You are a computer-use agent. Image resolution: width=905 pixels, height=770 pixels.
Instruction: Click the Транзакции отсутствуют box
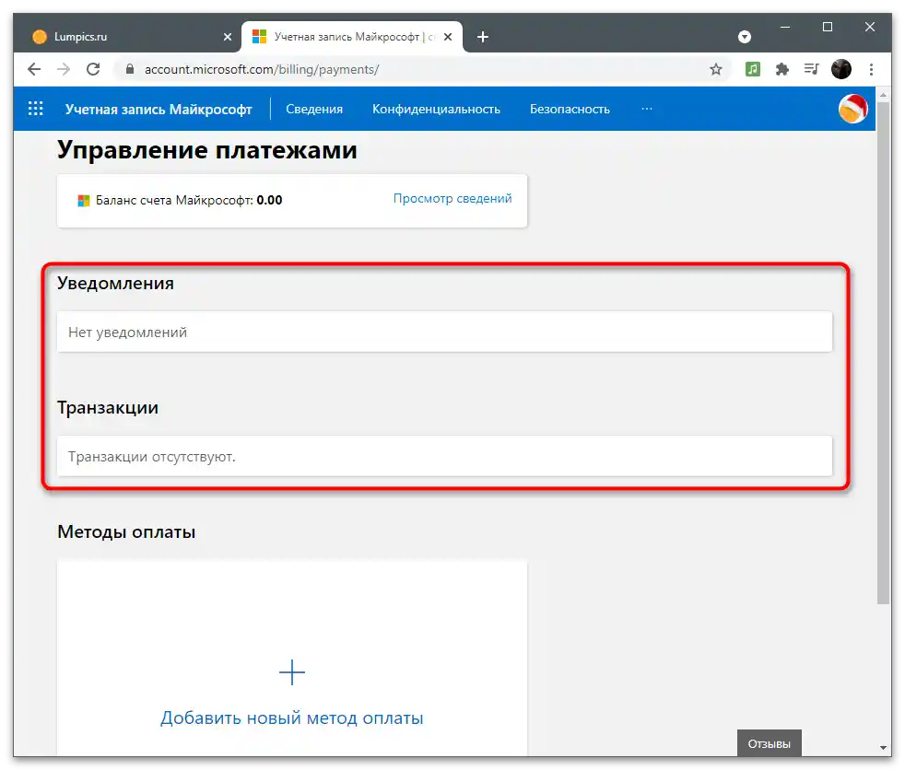(x=444, y=456)
